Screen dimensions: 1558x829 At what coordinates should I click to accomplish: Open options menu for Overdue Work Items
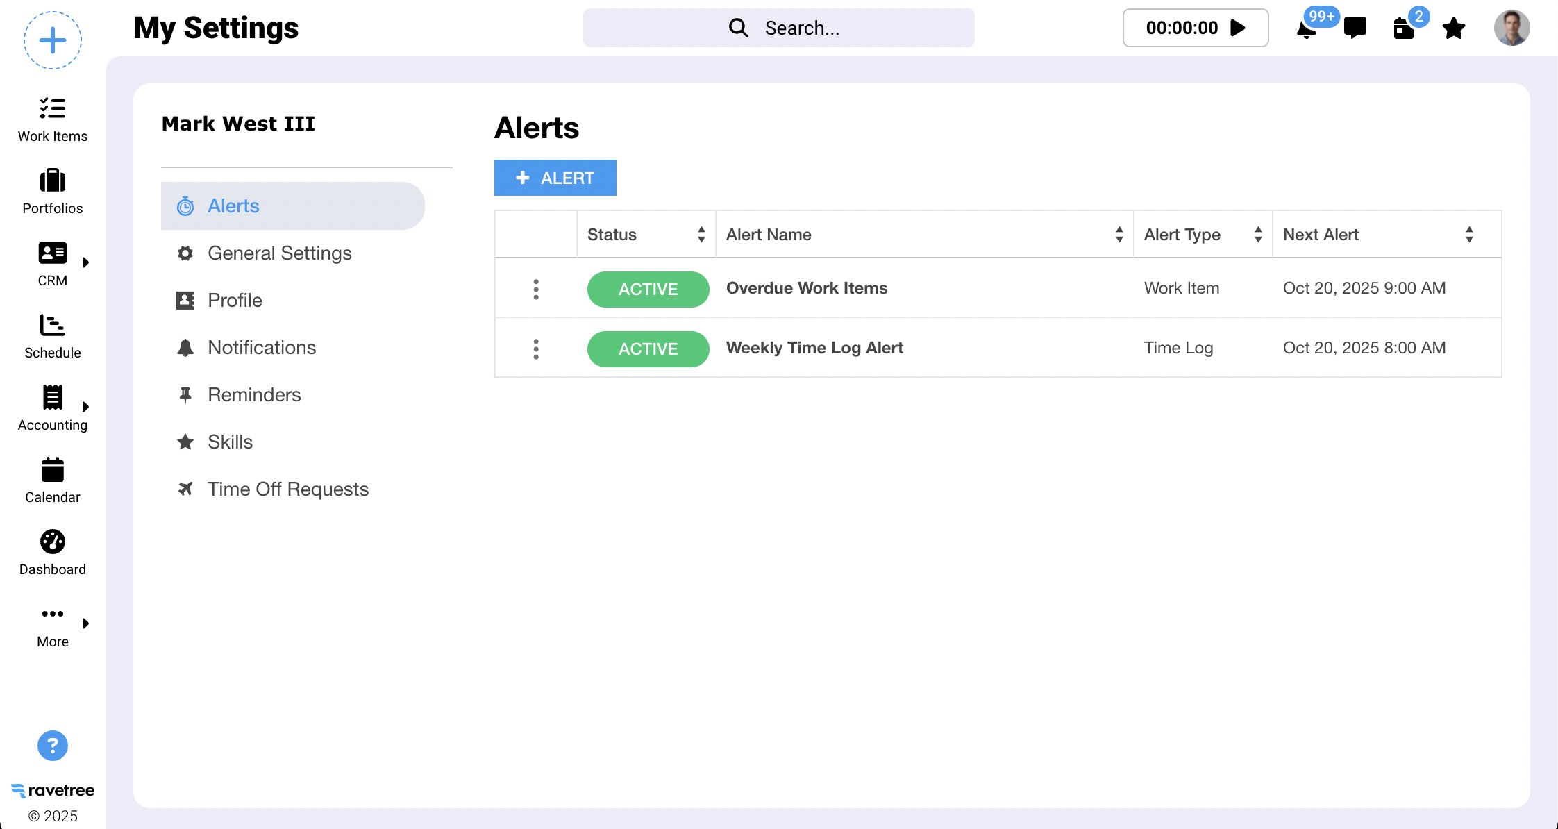(536, 289)
